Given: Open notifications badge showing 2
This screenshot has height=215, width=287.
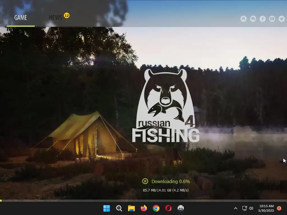Looking at the screenshot, I should click(x=279, y=208).
